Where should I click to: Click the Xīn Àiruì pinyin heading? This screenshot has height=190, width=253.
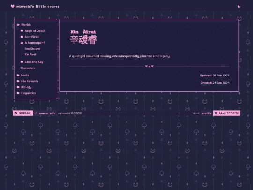point(83,32)
